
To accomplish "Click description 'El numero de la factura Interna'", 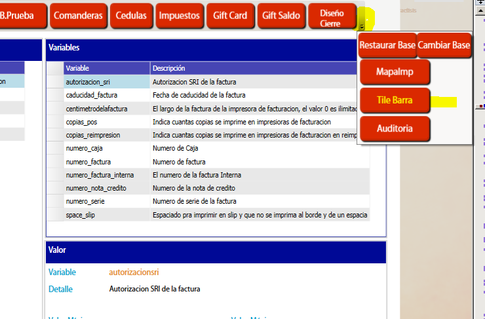I will tap(197, 176).
